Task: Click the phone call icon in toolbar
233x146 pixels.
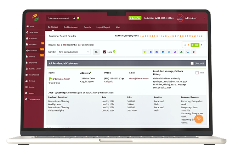Action: [187, 52]
